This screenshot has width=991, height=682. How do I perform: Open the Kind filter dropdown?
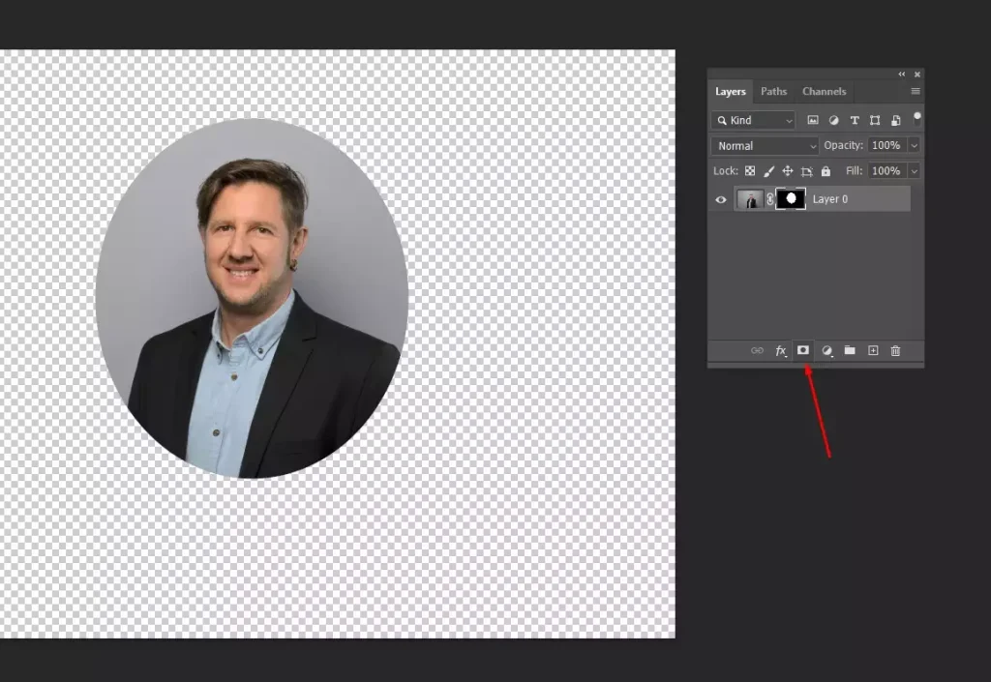[x=753, y=120]
